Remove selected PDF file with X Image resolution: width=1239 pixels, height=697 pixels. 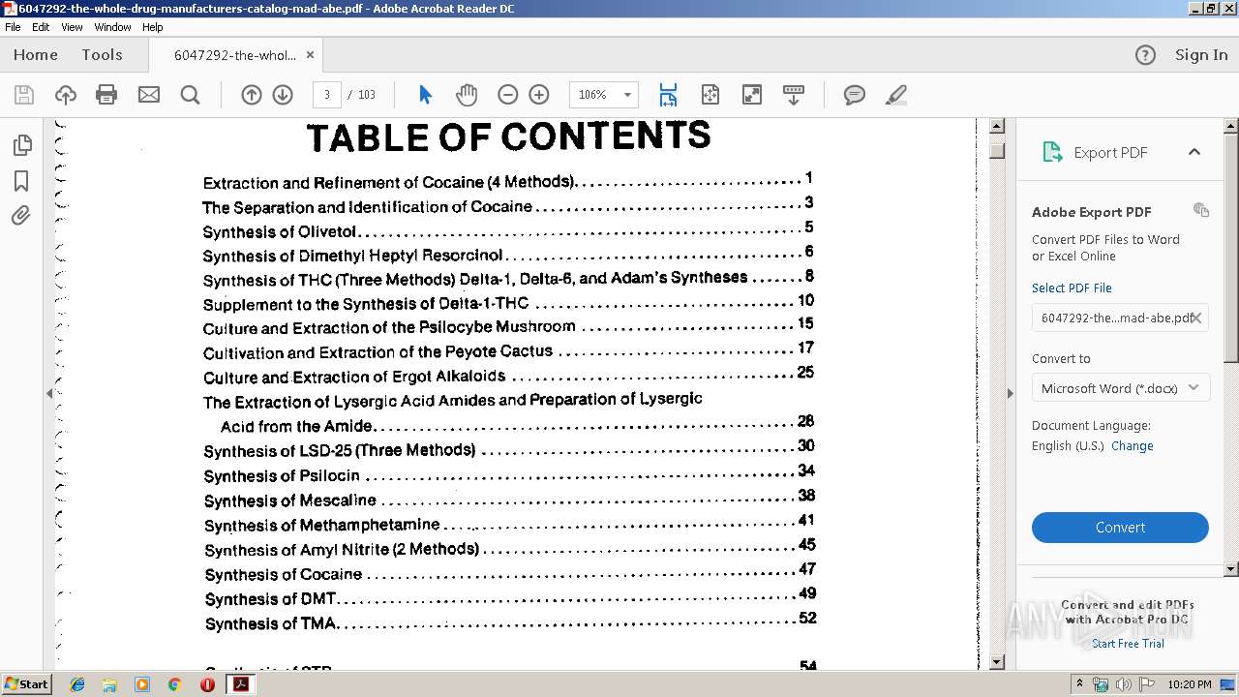[1196, 318]
